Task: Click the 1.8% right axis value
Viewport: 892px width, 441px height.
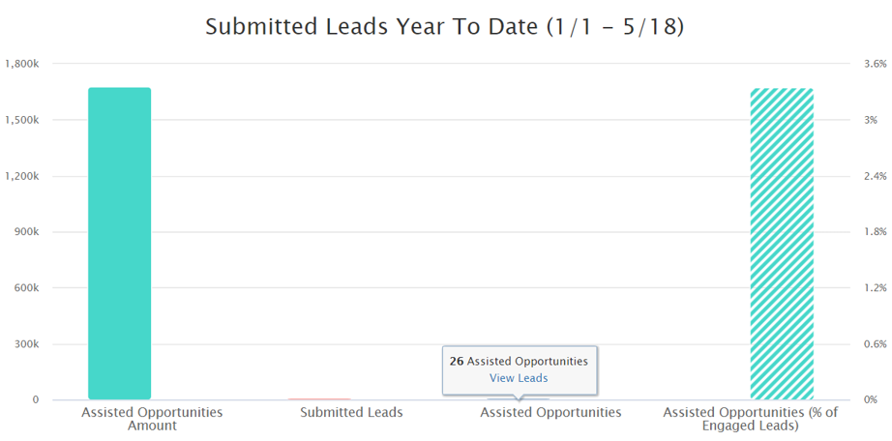Action: coord(876,232)
